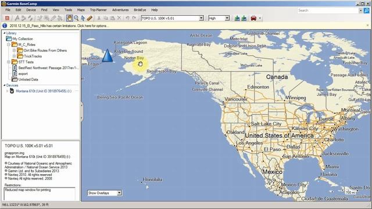Click the Undo arrow icon
The width and height of the screenshot is (372, 209).
[x=127, y=18]
